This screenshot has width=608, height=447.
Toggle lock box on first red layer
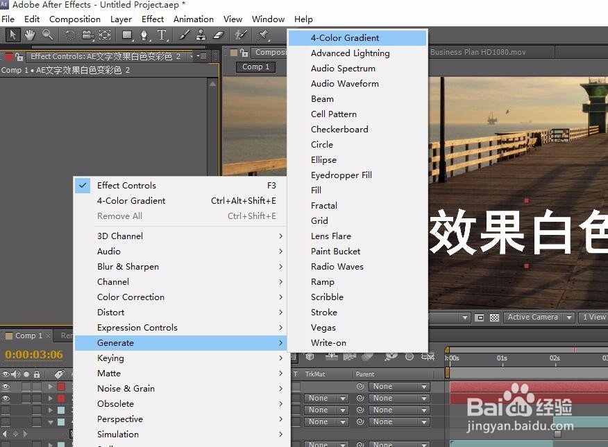pos(37,387)
